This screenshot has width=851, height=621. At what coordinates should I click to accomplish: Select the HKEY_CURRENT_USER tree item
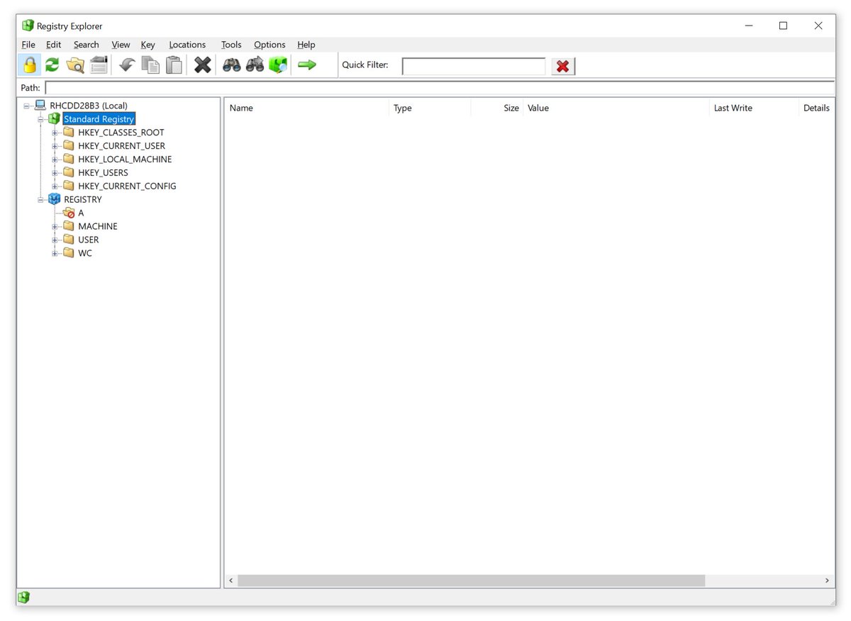pyautogui.click(x=121, y=146)
